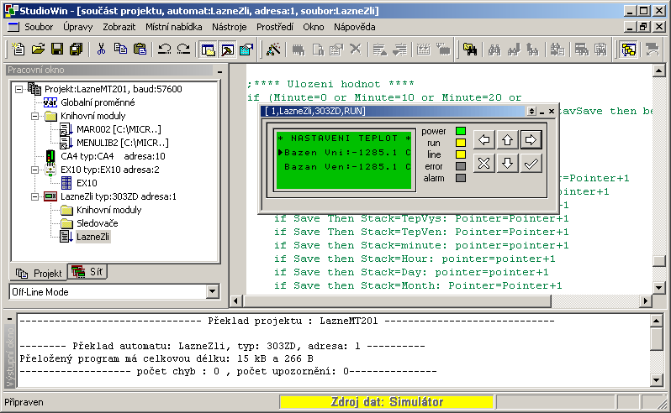Switch to the Projekt tab
Image resolution: width=671 pixels, height=413 pixels.
pos(39,273)
